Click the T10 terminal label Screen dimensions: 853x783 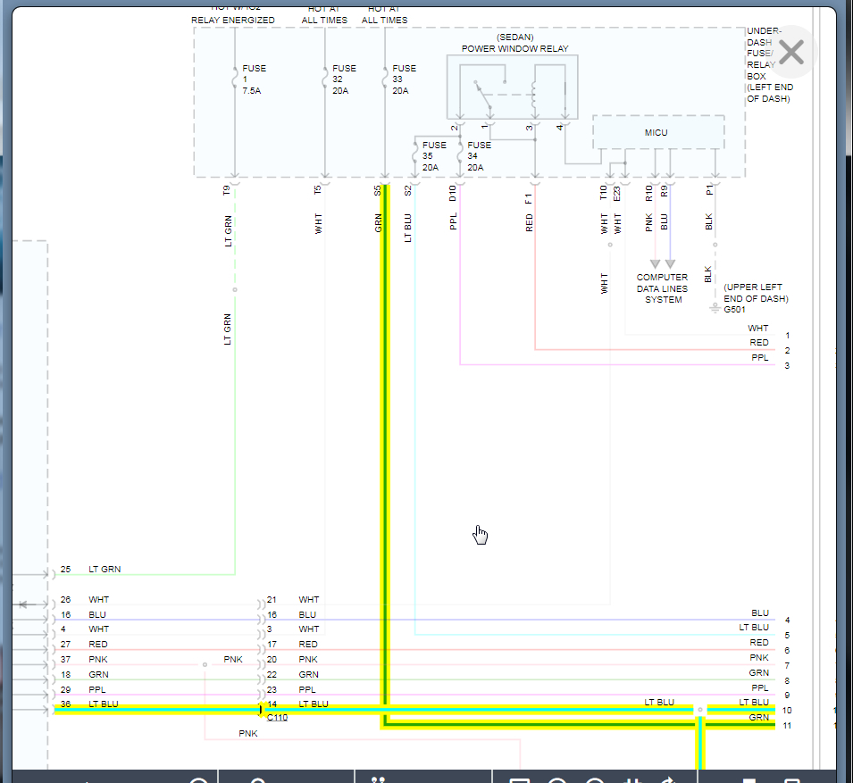[x=603, y=193]
